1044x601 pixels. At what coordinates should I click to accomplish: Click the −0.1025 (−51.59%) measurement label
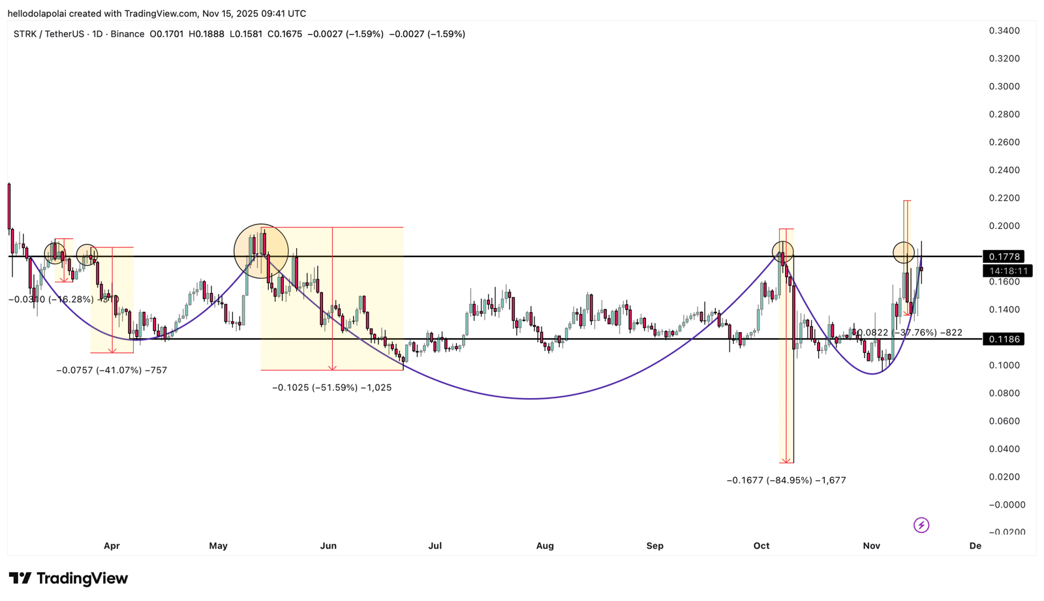point(331,388)
